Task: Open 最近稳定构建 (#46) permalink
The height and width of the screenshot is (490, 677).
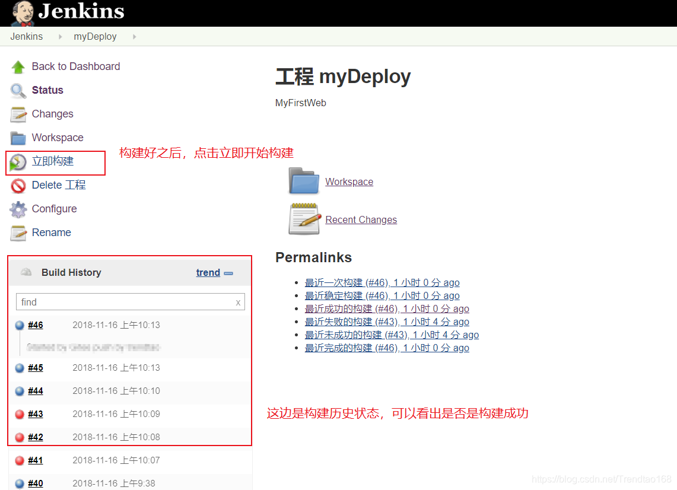Action: pos(382,296)
